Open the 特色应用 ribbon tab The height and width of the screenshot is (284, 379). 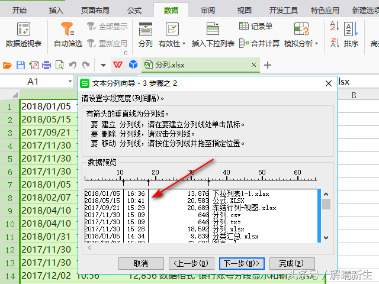(325, 11)
